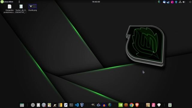Screen dimensions: 192x108
Task: Open the terminal from dock
Action: pos(71,105)
